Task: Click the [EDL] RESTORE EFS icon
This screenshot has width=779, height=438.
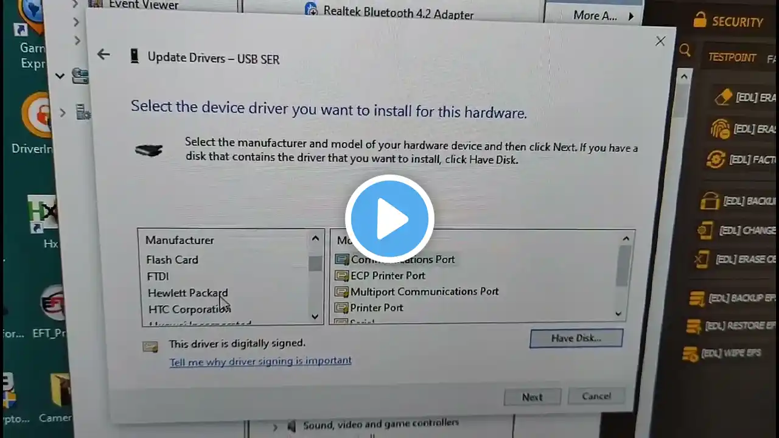Action: pyautogui.click(x=694, y=327)
